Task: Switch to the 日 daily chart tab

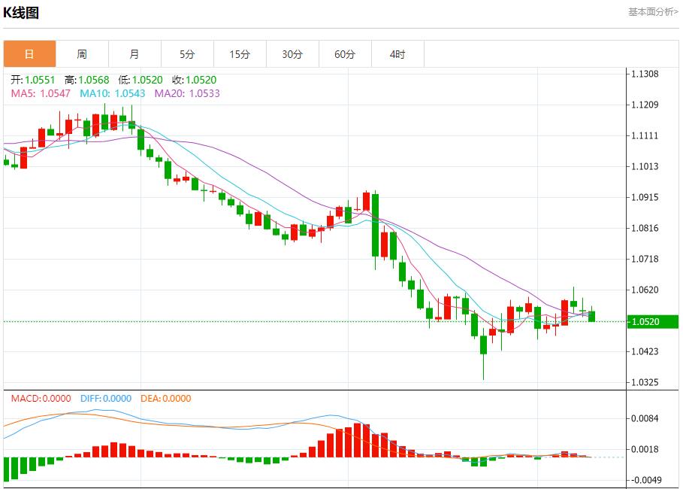Action: click(29, 54)
